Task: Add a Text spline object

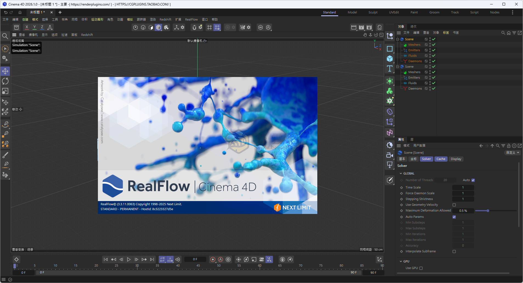Action: [x=390, y=68]
